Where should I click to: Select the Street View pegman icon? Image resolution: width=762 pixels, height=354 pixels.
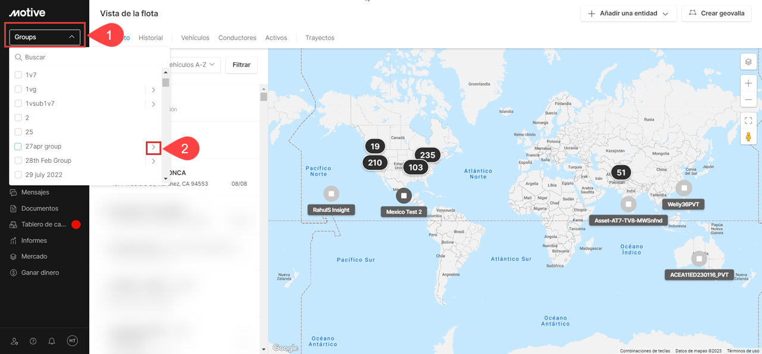pos(748,137)
